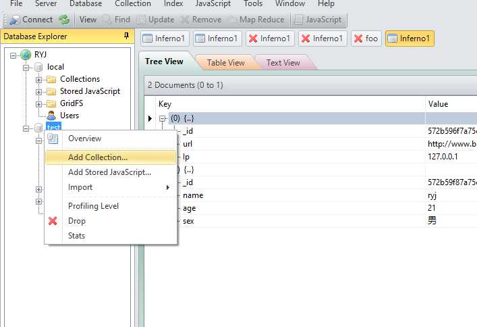Viewport: 477px width, 327px height.
Task: Click the Users person icon
Action: click(51, 116)
